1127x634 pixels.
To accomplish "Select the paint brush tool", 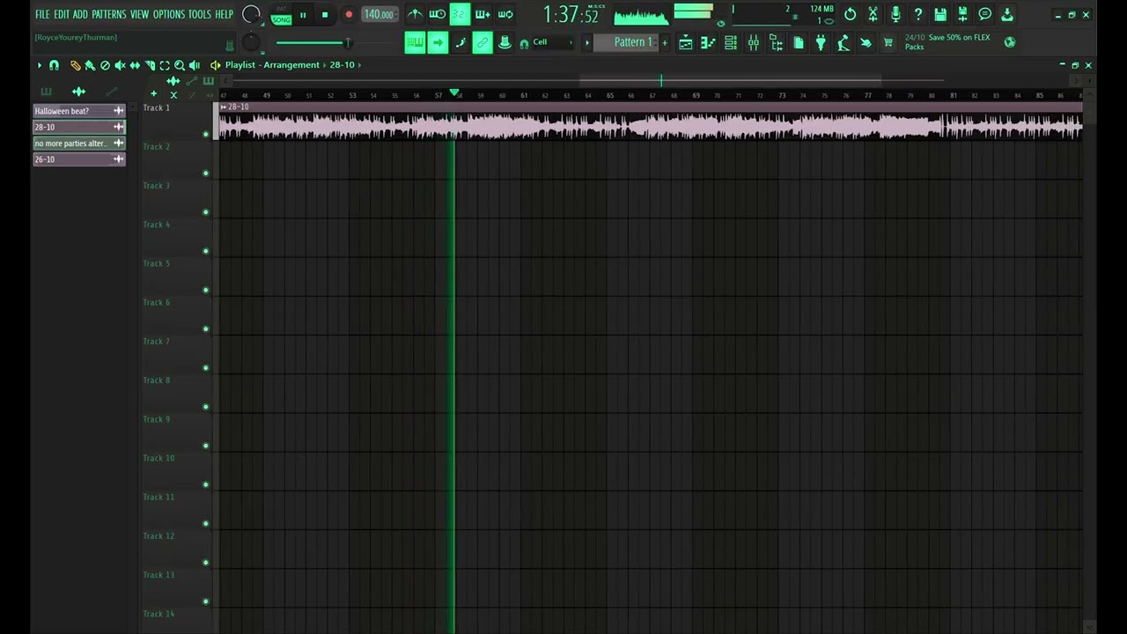I will pos(90,65).
